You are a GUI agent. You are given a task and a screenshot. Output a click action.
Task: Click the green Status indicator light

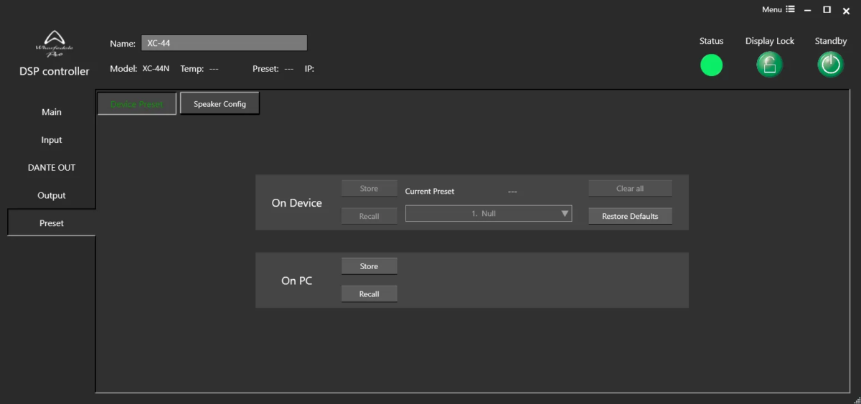(711, 65)
